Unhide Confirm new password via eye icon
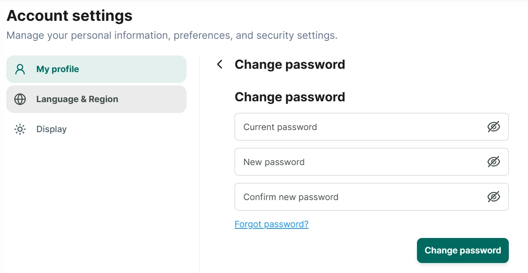 [494, 197]
